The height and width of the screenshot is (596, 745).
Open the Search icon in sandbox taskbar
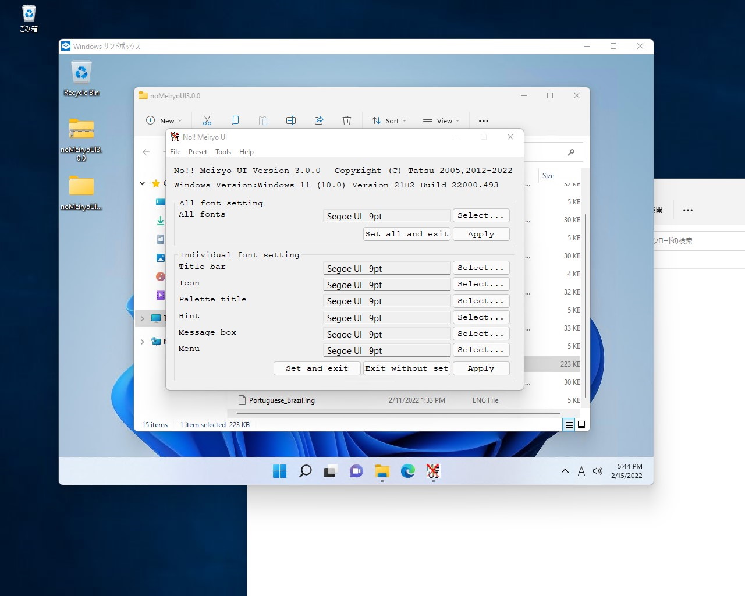(x=305, y=471)
